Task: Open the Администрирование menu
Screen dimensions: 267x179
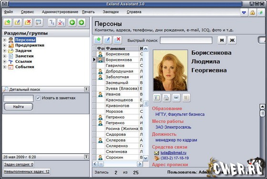Action: (x=60, y=12)
